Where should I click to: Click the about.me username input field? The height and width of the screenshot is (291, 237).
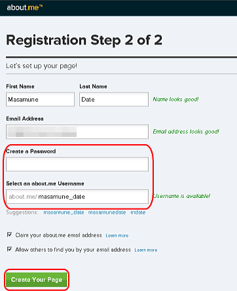coord(77,197)
